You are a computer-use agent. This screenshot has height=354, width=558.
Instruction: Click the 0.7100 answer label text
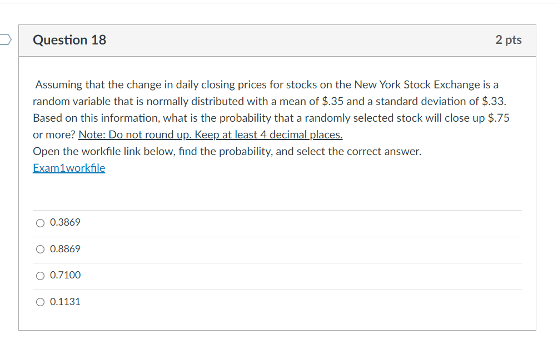(x=65, y=275)
